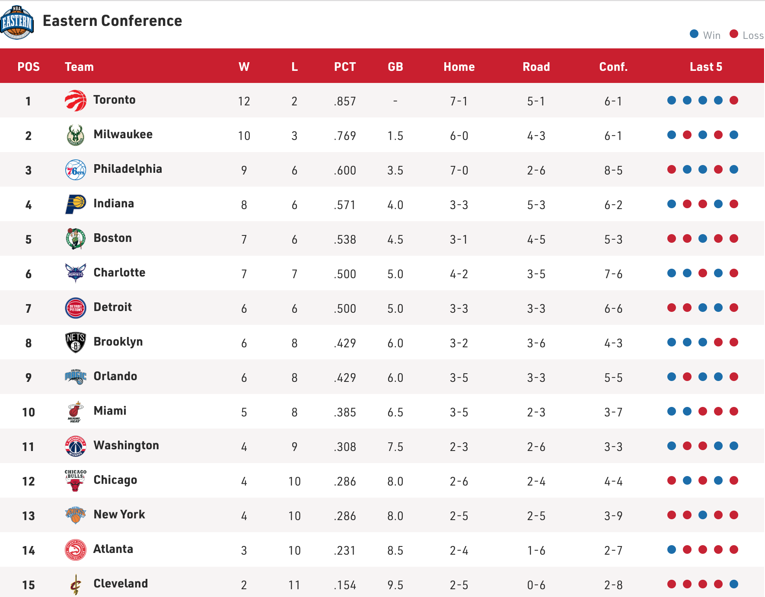Click the NBA Eastern Conference logo
The width and height of the screenshot is (765, 597).
click(17, 22)
